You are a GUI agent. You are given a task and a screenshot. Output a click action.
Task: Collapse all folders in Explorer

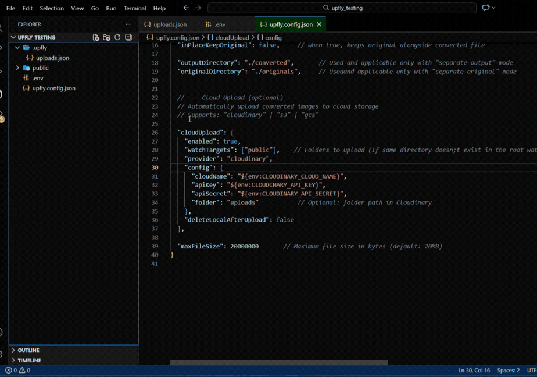128,37
